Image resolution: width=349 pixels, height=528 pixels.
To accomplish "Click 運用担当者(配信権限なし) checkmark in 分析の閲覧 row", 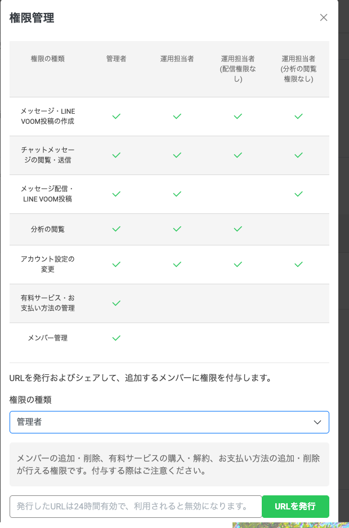I will click(238, 229).
